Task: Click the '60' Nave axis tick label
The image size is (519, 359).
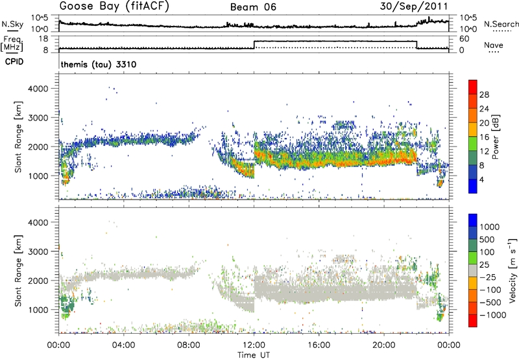Action: click(x=465, y=39)
